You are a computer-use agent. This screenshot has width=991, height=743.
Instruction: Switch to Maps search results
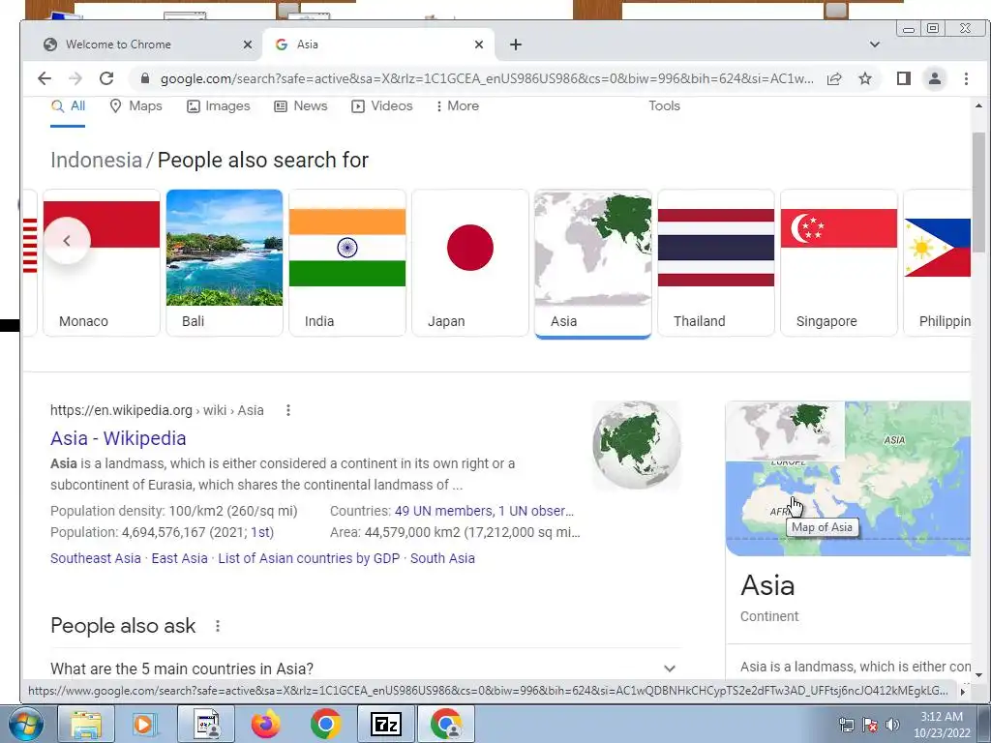click(x=135, y=106)
